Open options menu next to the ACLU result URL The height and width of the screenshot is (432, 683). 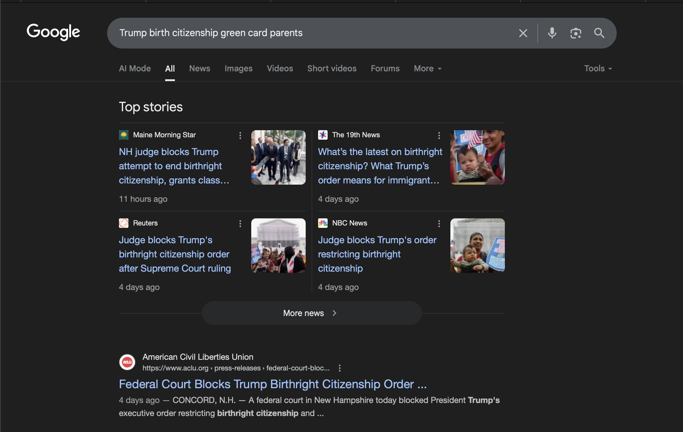[340, 368]
